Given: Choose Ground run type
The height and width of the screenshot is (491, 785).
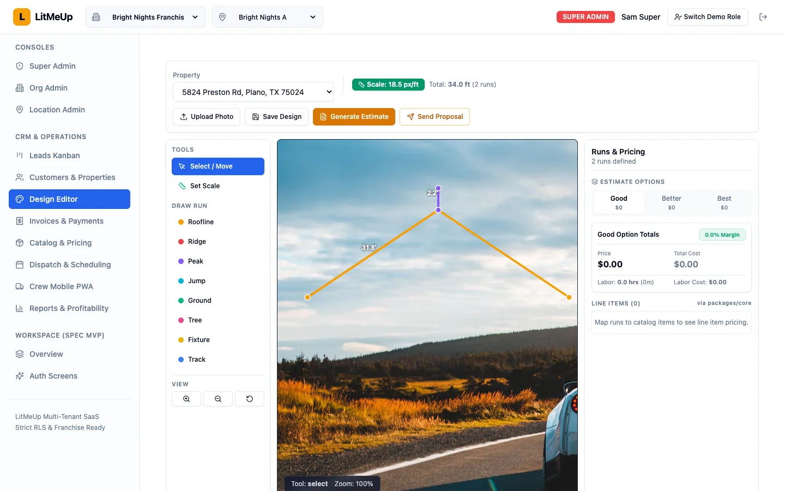Looking at the screenshot, I should tap(218, 301).
